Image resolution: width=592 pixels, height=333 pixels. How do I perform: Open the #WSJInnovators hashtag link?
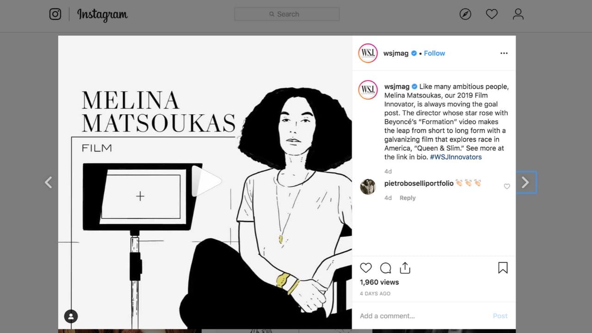point(456,157)
